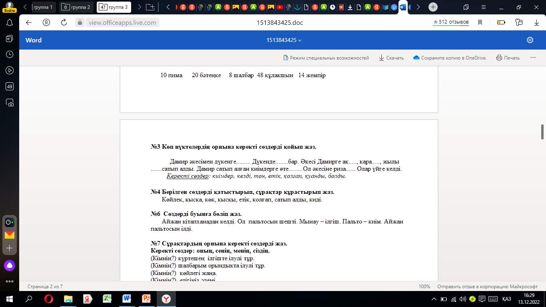546x307 pixels.
Task: Click the document vertical scrollbar thumb
Action: click(x=542, y=132)
